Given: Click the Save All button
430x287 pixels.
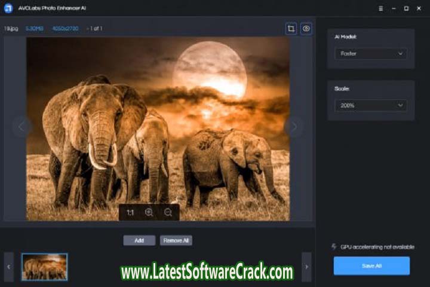Looking at the screenshot, I should coord(371,265).
